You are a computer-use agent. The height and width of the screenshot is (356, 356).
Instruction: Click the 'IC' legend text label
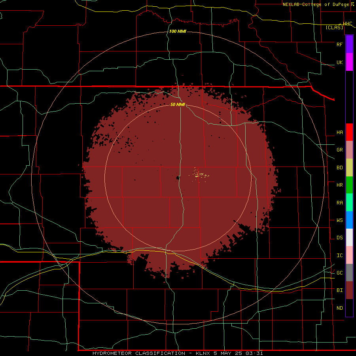pyautogui.click(x=339, y=256)
